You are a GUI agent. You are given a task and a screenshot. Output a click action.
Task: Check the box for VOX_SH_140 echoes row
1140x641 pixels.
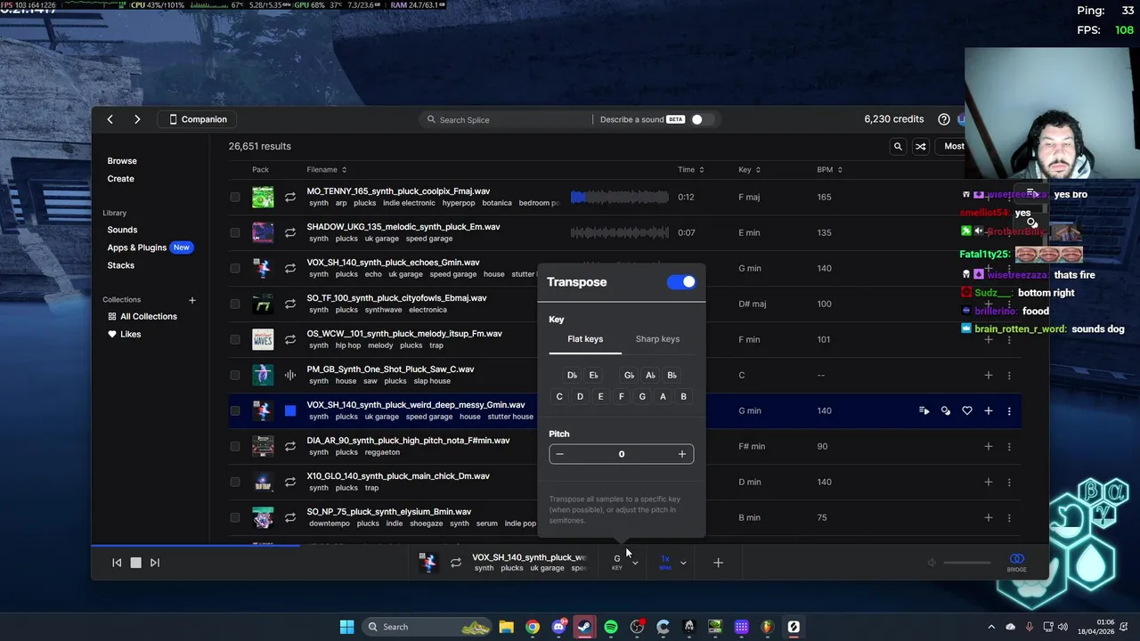coord(235,268)
